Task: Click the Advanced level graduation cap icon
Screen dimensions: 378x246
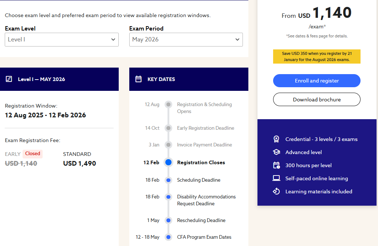Action: [276, 152]
